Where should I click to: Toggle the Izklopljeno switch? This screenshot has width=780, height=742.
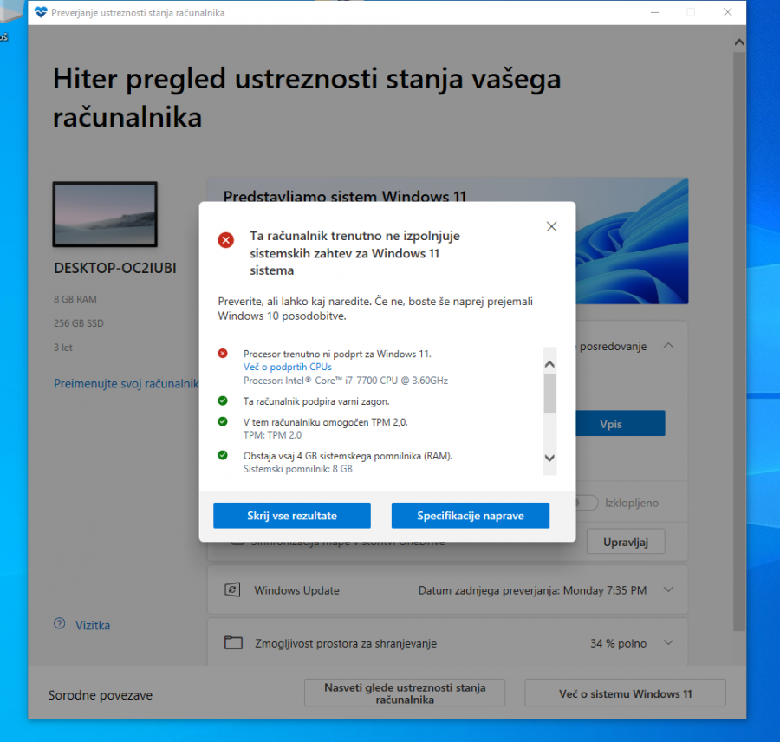(x=587, y=503)
